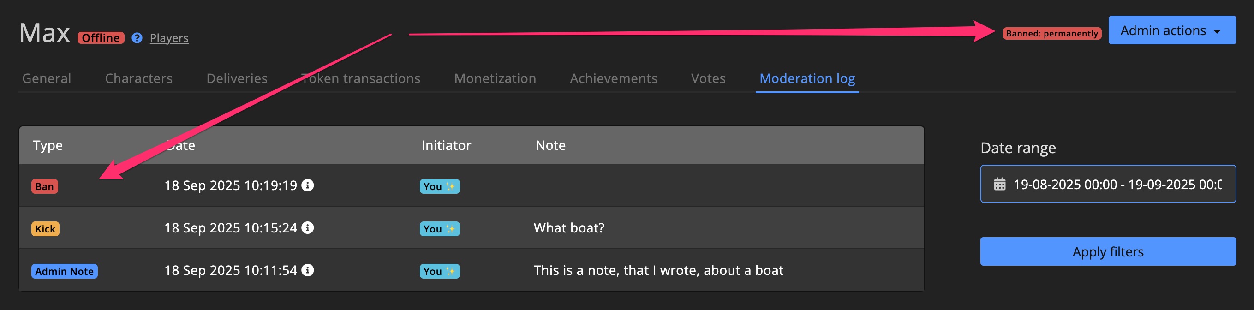
Task: Click the orange Kick type badge
Action: (x=45, y=229)
